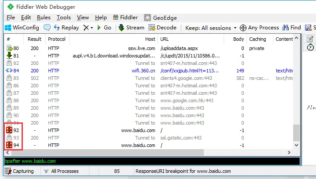Sort by the Protocol column header
The width and height of the screenshot is (316, 179).
click(58, 39)
